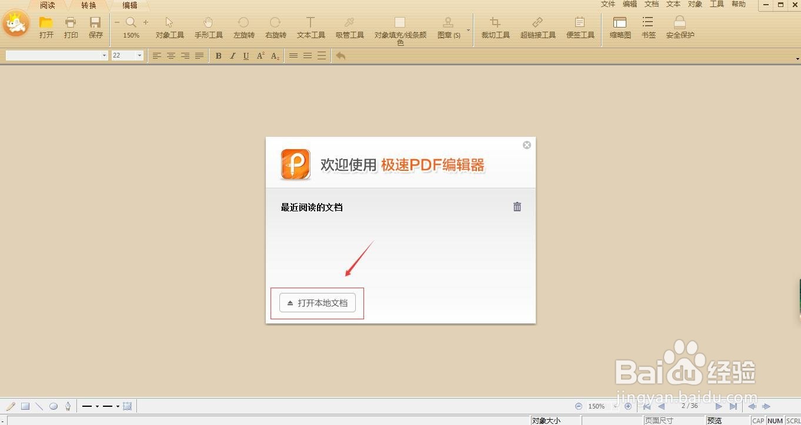Click the magnifier zoom icon above 150%
The height and width of the screenshot is (425, 801).
131,22
